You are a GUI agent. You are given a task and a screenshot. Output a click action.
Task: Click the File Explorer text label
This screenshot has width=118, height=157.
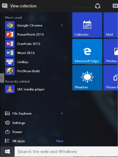(x=22, y=114)
